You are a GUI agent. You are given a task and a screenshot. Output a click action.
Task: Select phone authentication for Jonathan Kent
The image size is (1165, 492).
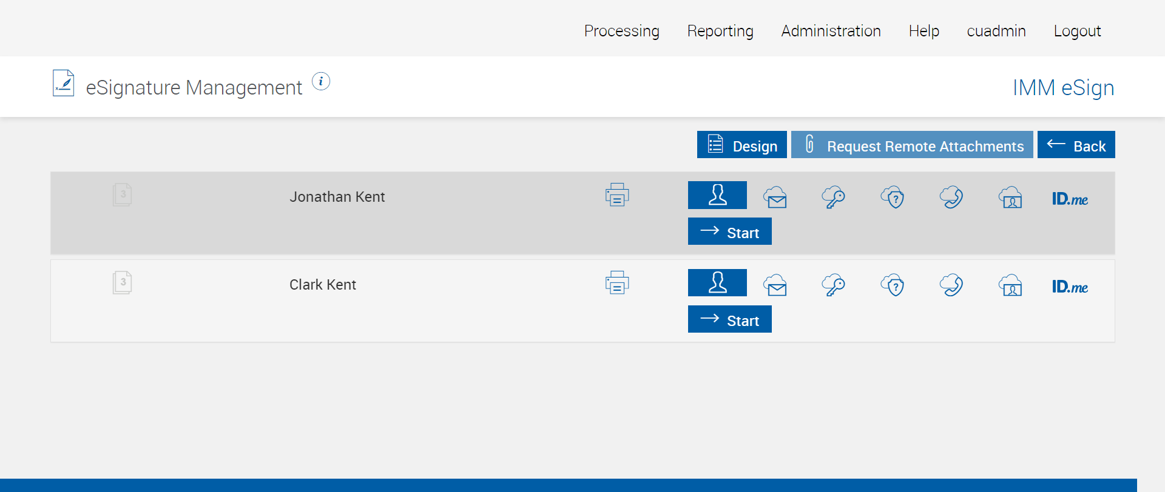[x=951, y=198]
